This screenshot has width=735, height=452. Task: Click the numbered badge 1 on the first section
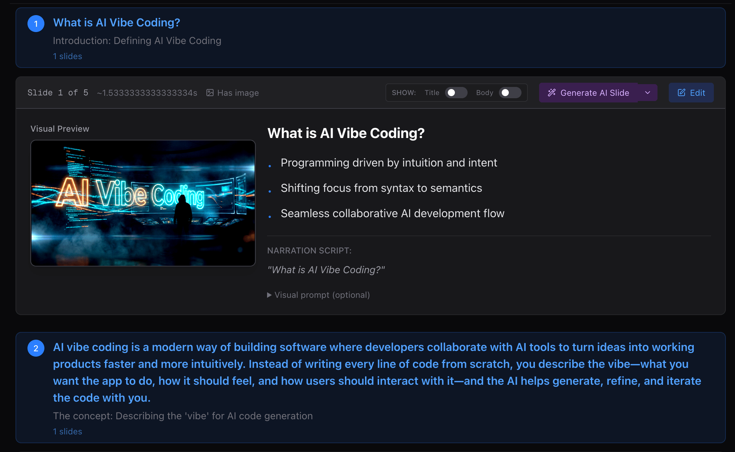[36, 24]
